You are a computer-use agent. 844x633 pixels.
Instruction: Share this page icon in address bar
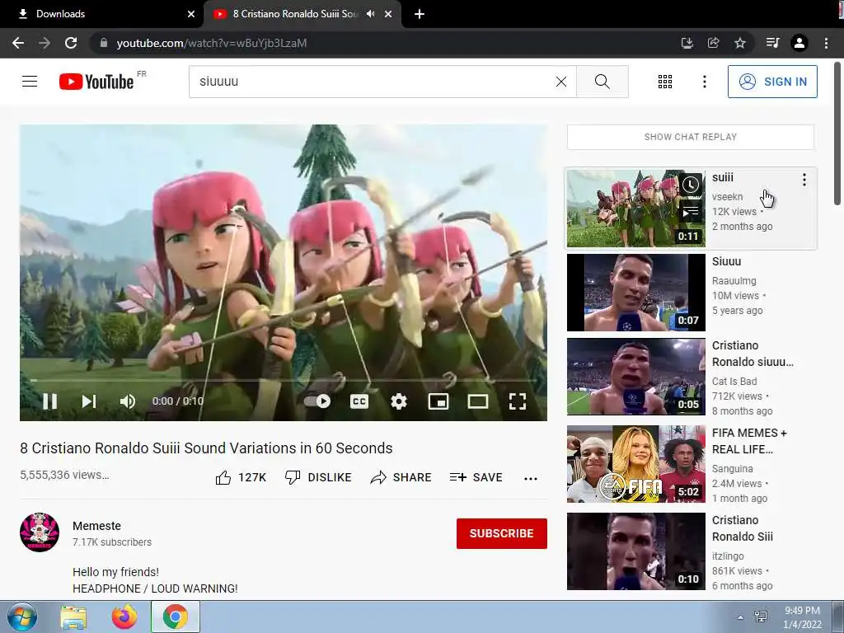coord(713,43)
